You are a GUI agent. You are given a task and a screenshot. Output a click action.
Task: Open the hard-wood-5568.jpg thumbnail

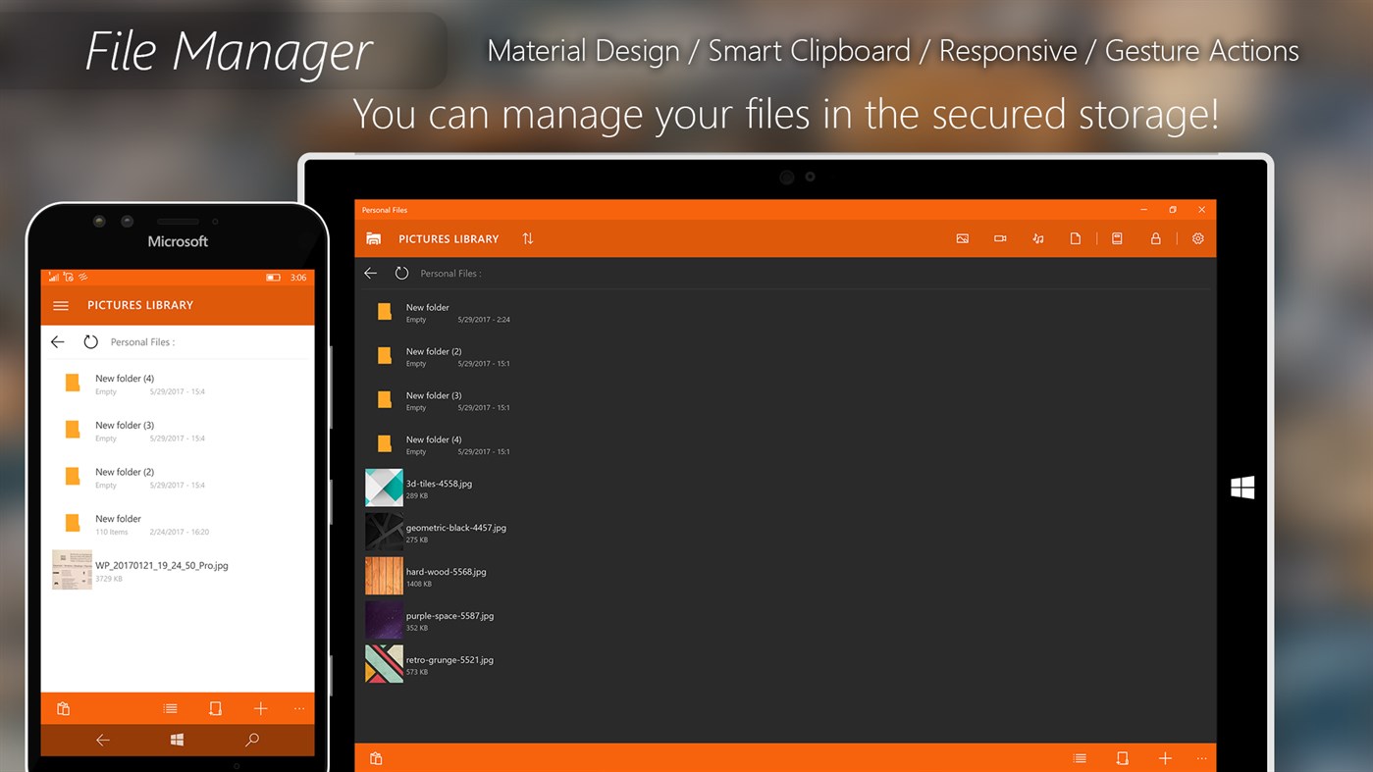point(384,575)
